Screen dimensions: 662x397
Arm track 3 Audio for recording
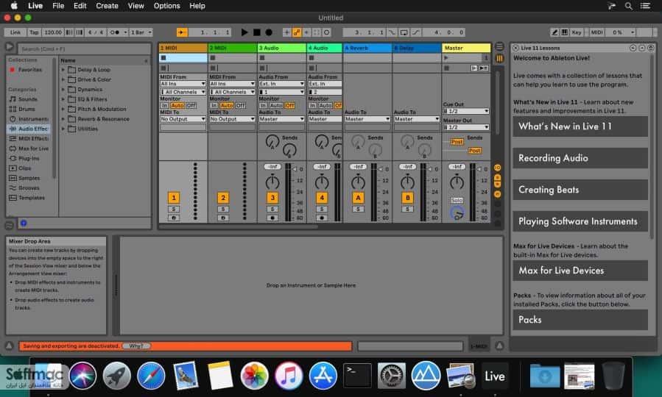click(272, 218)
